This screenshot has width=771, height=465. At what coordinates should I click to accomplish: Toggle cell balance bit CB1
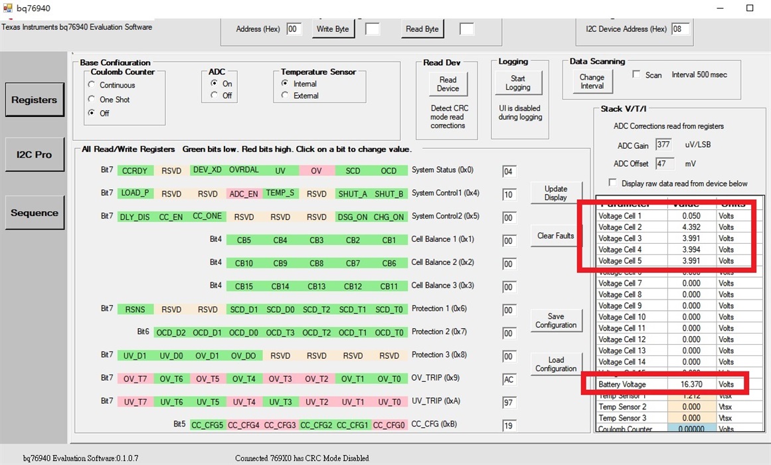pyautogui.click(x=389, y=240)
